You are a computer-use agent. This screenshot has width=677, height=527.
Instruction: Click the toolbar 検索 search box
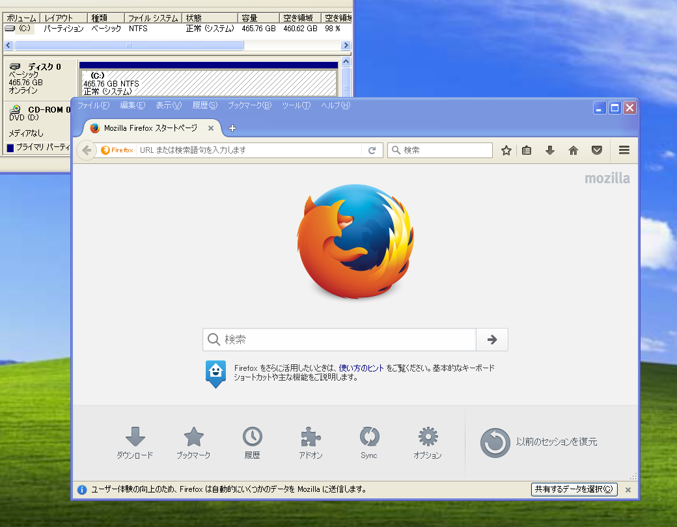click(x=440, y=150)
